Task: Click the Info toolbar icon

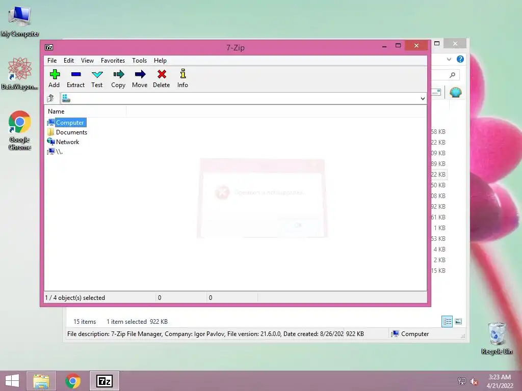Action: tap(183, 78)
